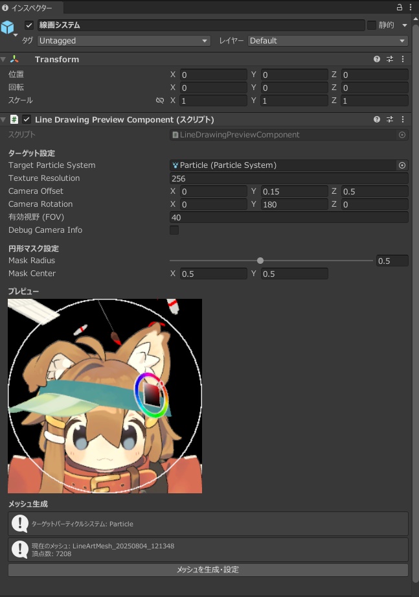Click Transform rotation Y field
Viewport: 419px width, 597px height.
pos(294,88)
